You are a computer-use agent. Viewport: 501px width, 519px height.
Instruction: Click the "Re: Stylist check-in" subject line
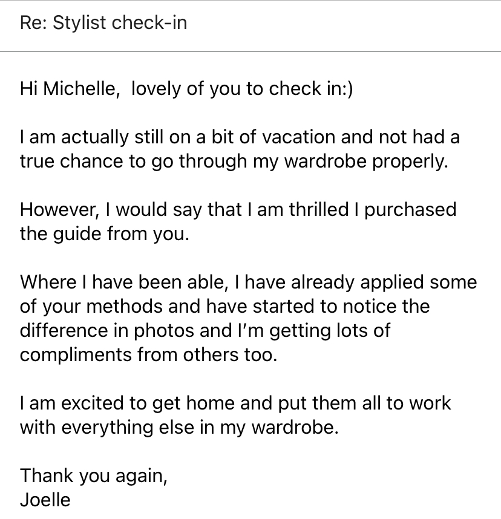(x=103, y=24)
